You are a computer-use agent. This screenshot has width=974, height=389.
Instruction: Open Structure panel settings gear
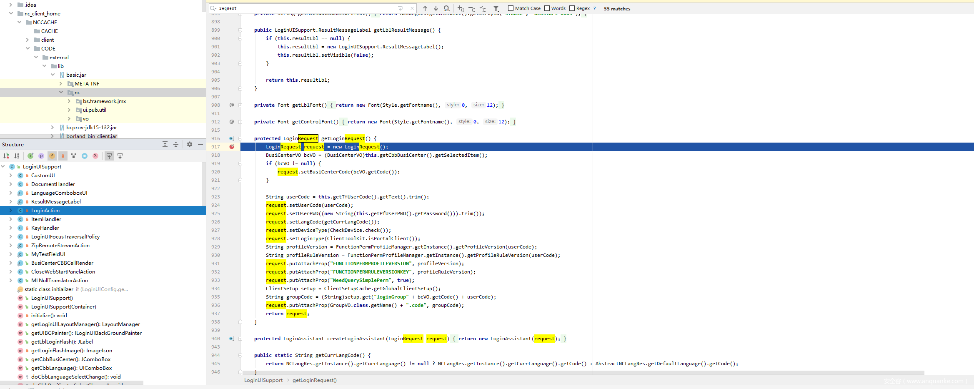(190, 144)
